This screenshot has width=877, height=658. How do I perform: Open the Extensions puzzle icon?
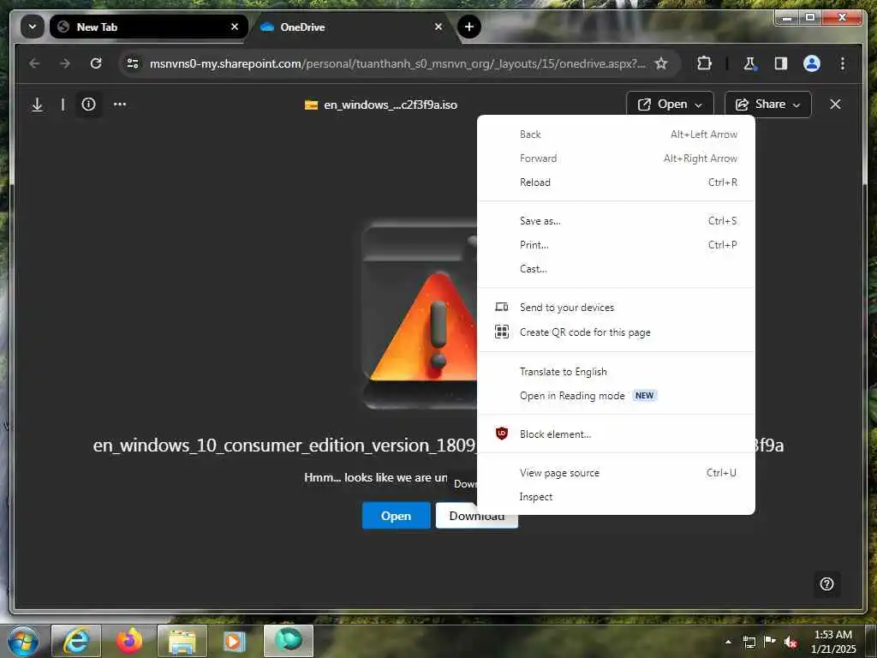(x=704, y=63)
